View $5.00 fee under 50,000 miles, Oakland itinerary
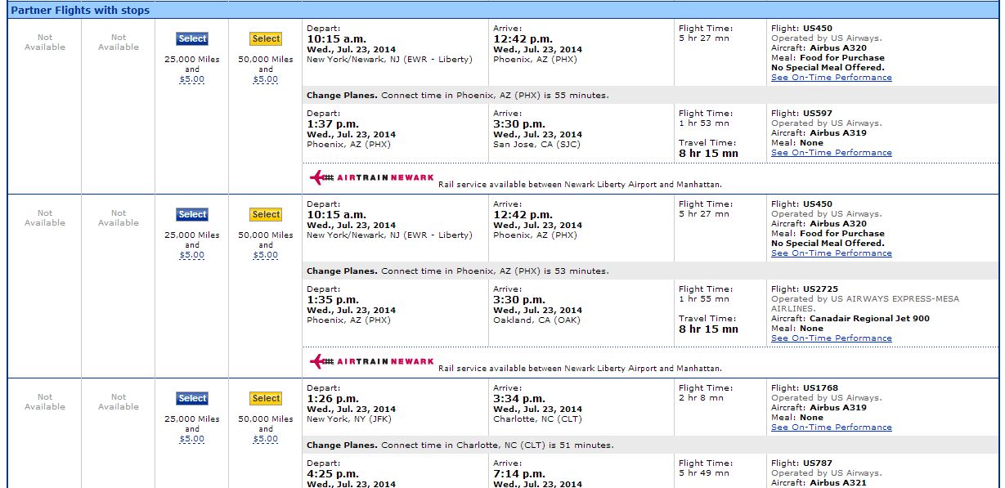This screenshot has height=488, width=1005. pos(266,255)
